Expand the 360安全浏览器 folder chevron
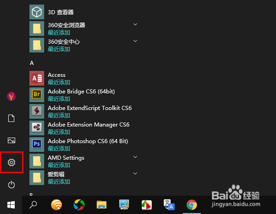This screenshot has height=214, width=276. tap(135, 24)
